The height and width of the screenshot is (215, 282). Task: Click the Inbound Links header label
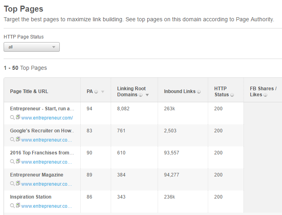click(180, 91)
